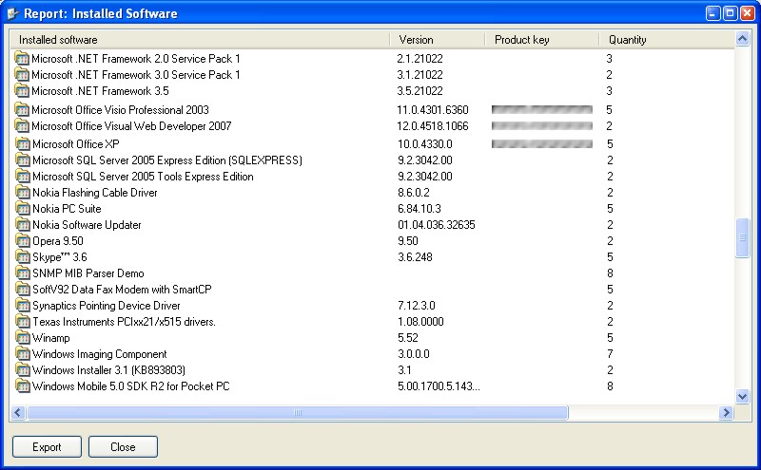Click the vertical scrollbar thumb
The width and height of the screenshot is (761, 470).
(742, 238)
